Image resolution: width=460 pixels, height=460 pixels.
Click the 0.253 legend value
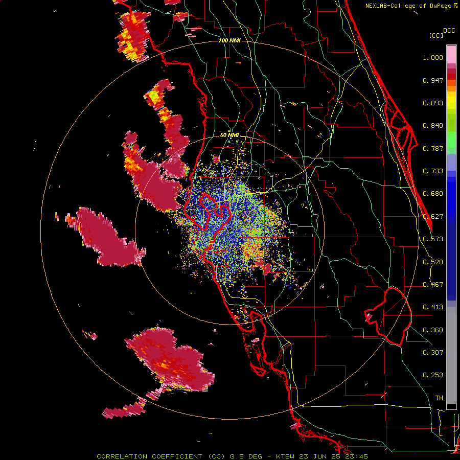click(433, 375)
